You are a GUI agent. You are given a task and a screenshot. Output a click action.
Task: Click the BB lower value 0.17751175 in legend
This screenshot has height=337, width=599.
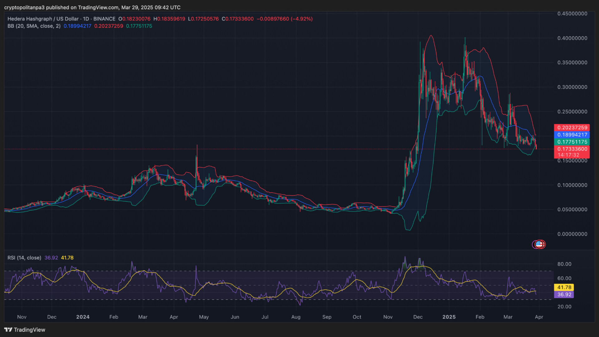[139, 26]
